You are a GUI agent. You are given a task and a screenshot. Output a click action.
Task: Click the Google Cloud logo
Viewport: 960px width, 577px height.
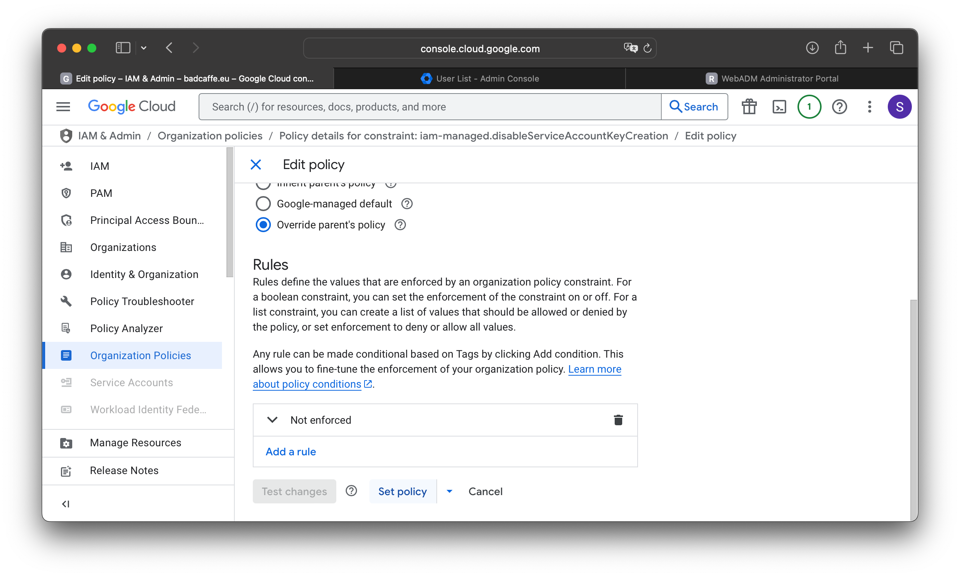coord(132,107)
